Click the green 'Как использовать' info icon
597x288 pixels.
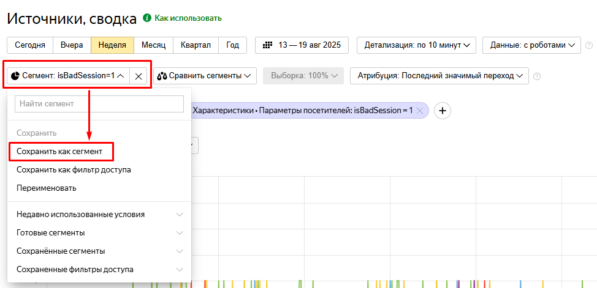click(x=146, y=18)
